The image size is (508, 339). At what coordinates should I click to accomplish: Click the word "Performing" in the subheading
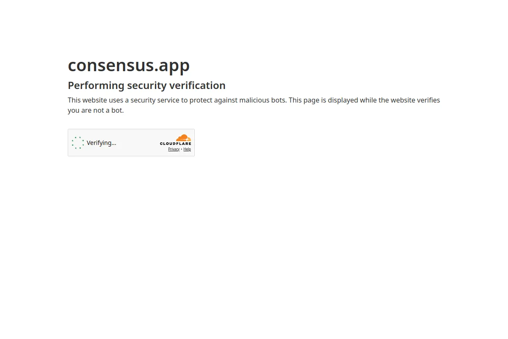pyautogui.click(x=96, y=85)
